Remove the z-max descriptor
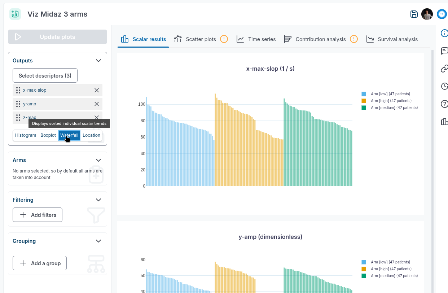Image resolution: width=448 pixels, height=293 pixels. pyautogui.click(x=97, y=117)
